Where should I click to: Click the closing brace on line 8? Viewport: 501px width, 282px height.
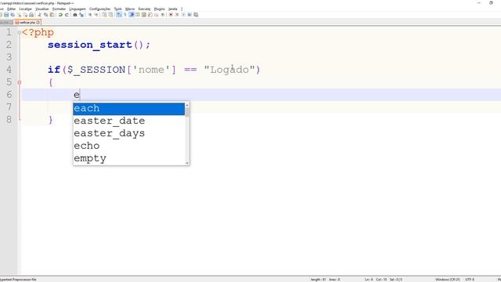50,120
